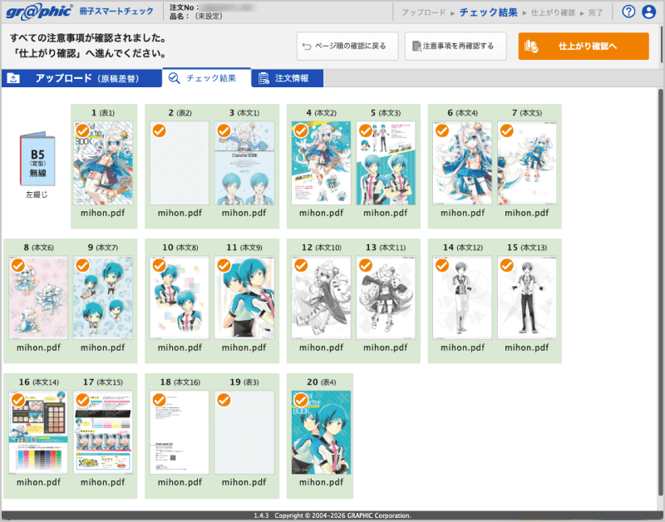Click mihon.pdf filename under page 15
Image resolution: width=665 pixels, height=522 pixels.
tap(527, 347)
